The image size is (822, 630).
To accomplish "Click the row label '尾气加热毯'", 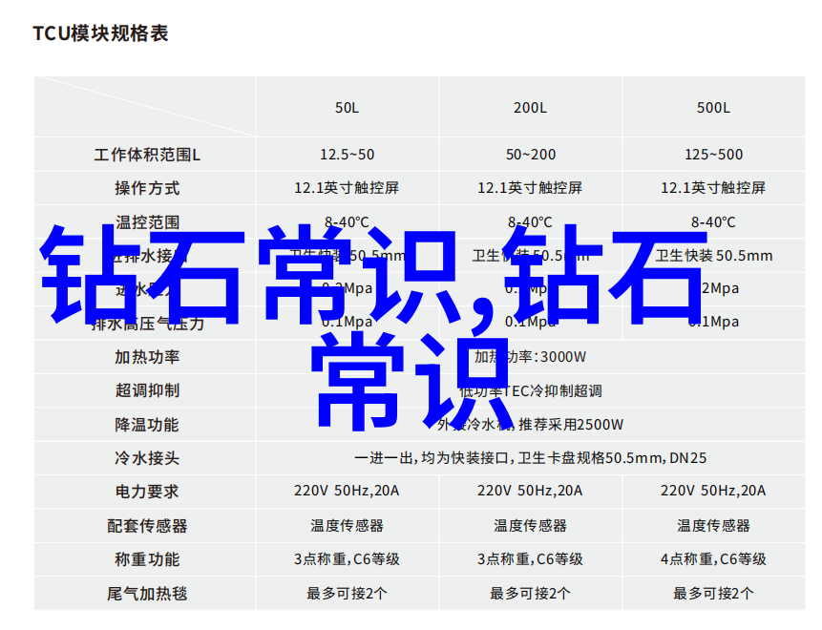I will coord(147,594).
